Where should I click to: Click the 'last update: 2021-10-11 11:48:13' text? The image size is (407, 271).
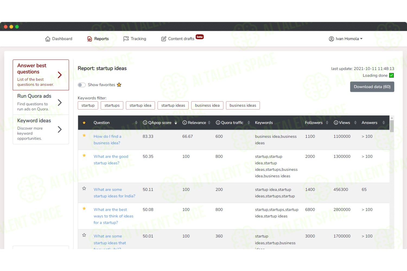[x=363, y=69]
